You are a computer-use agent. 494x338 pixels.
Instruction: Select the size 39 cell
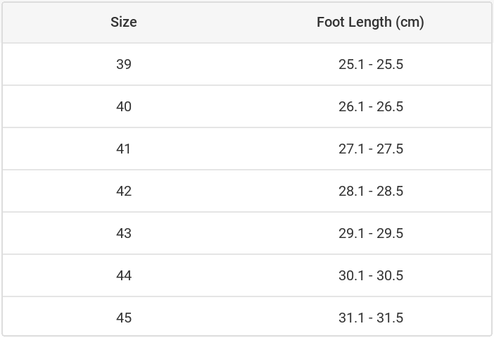pos(124,64)
